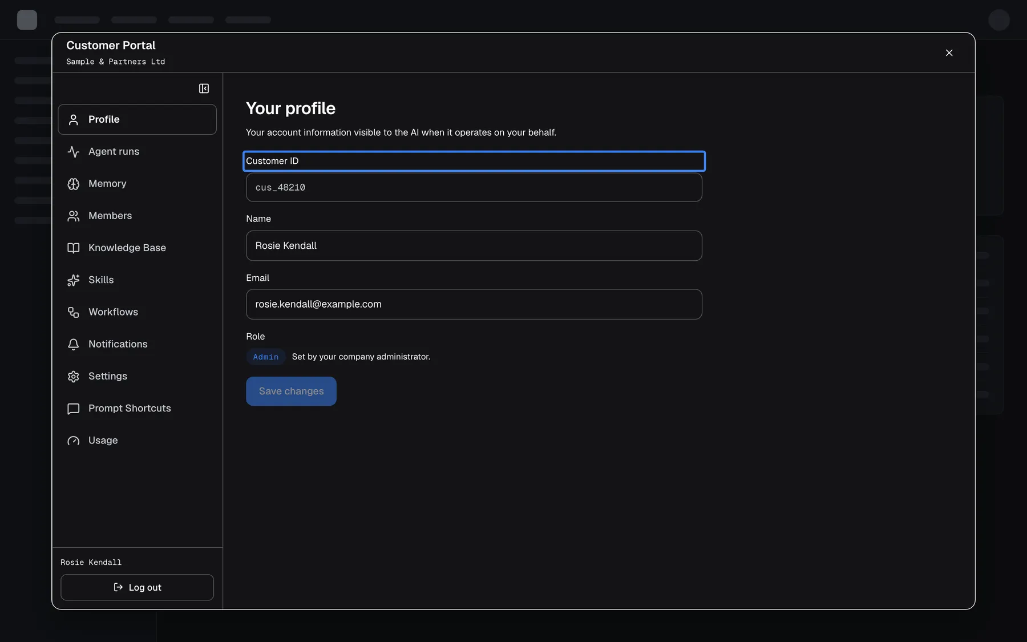Click the Email input field

(x=474, y=304)
